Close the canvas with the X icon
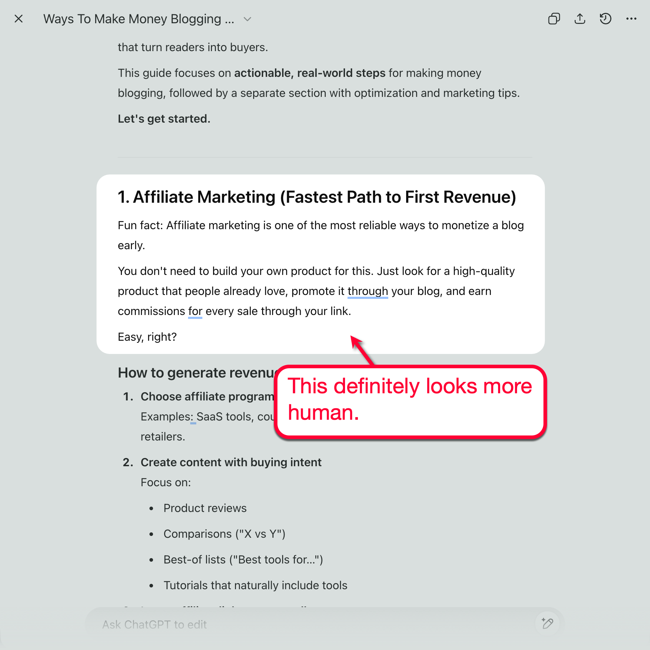The image size is (650, 650). tap(19, 19)
